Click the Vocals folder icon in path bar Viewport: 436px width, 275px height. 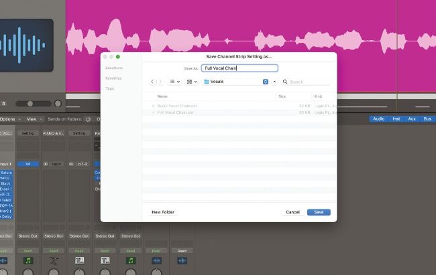[207, 82]
